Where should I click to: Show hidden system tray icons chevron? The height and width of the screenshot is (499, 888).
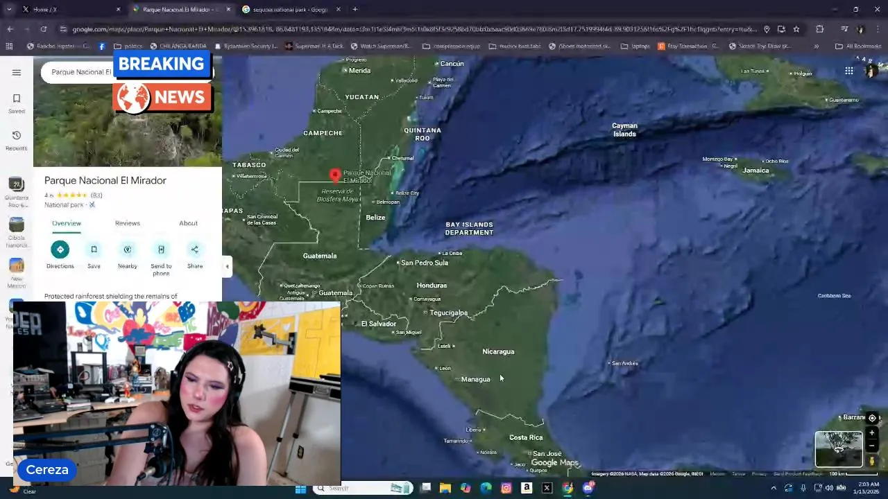pos(774,489)
